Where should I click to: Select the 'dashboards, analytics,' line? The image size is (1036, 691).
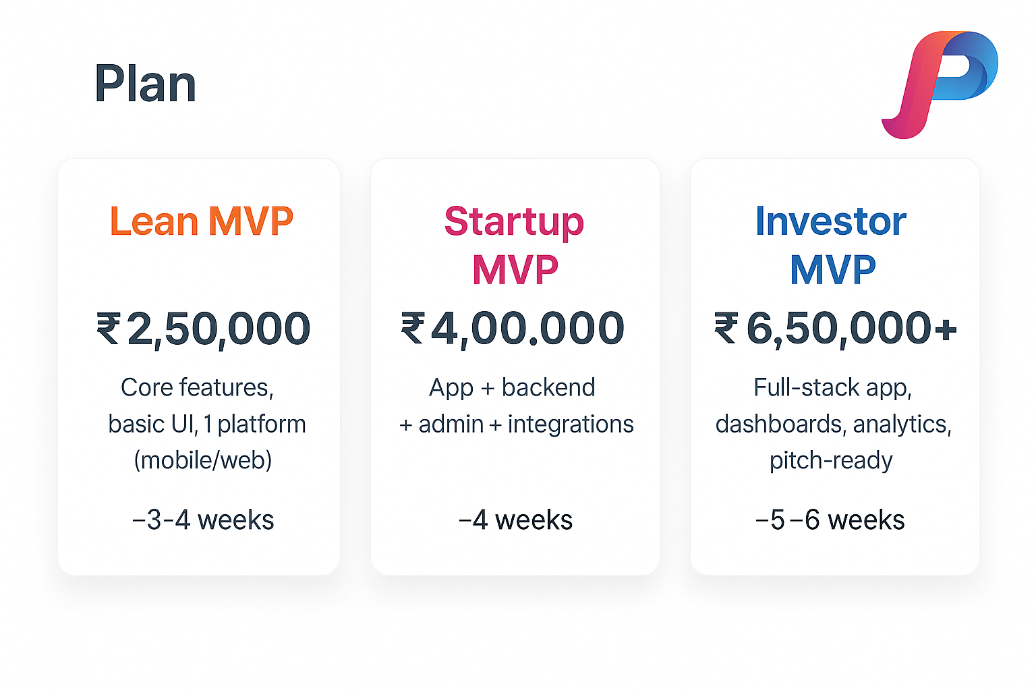[834, 424]
